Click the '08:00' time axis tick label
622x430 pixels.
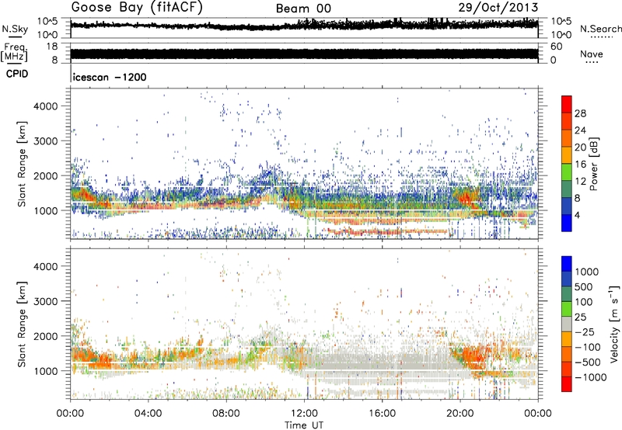tap(226, 414)
